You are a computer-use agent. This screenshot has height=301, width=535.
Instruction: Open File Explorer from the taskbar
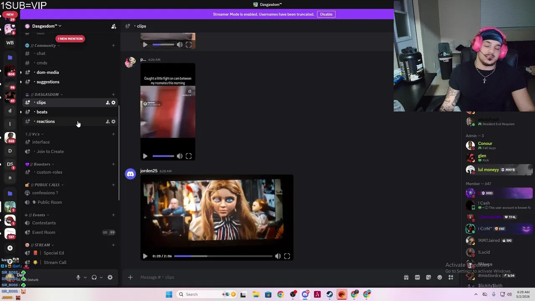[x=256, y=294]
